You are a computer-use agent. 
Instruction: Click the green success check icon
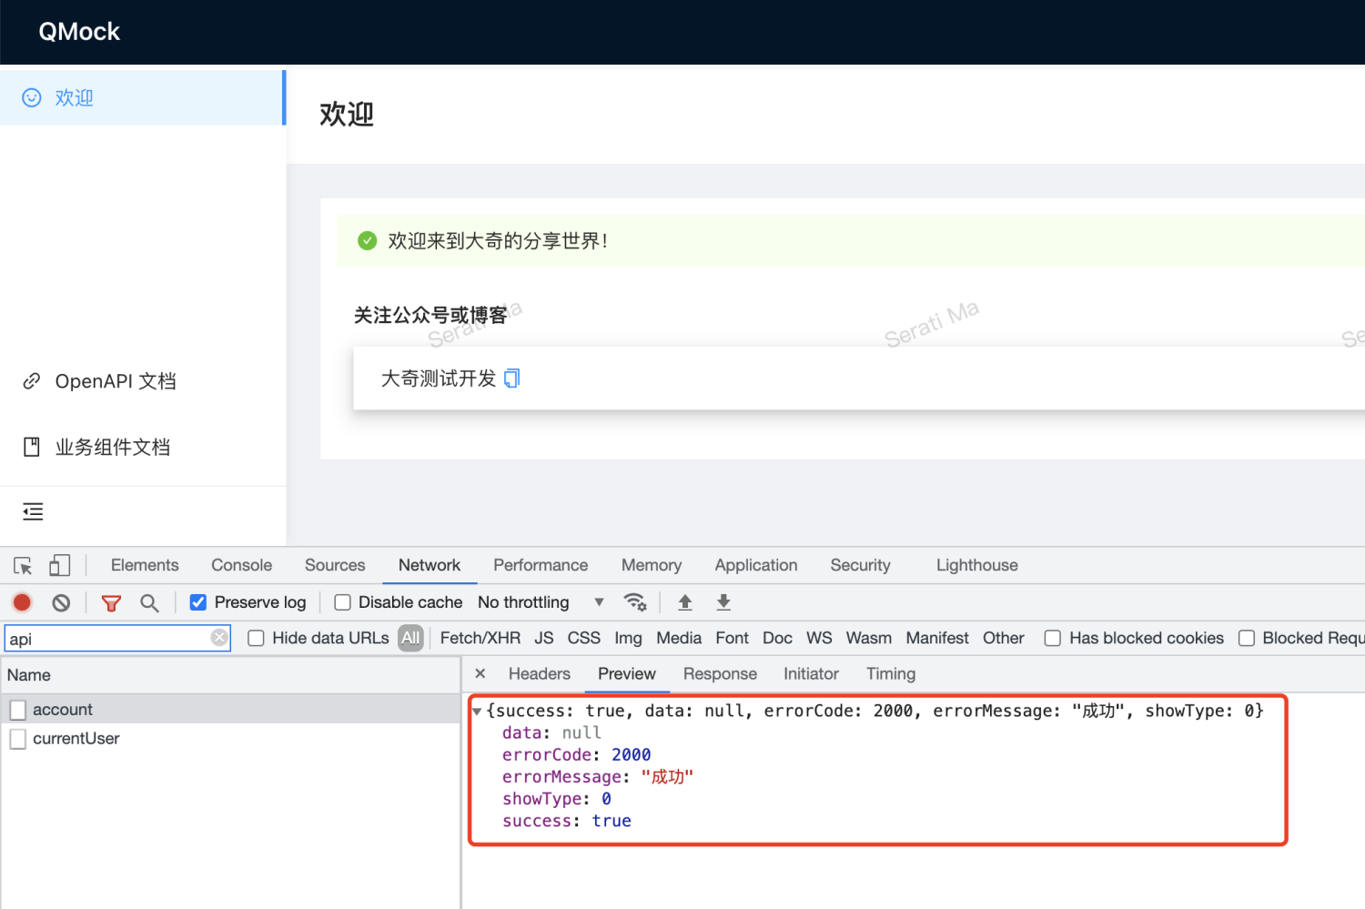coord(367,241)
